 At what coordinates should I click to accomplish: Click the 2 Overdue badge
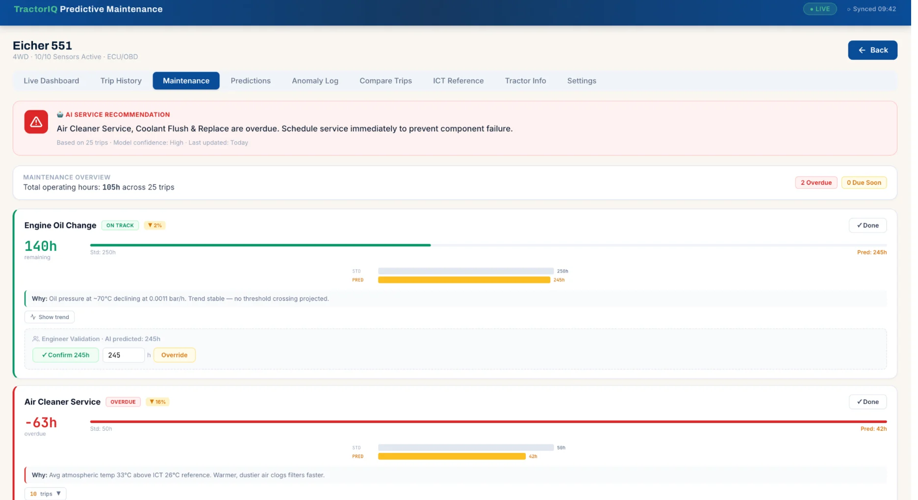(816, 183)
